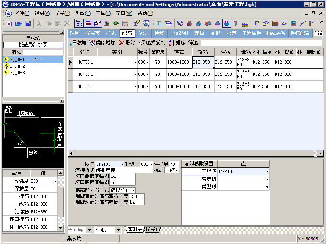Click the 增加 button
Image resolution: width=326 pixels, height=244 pixels.
click(x=78, y=43)
